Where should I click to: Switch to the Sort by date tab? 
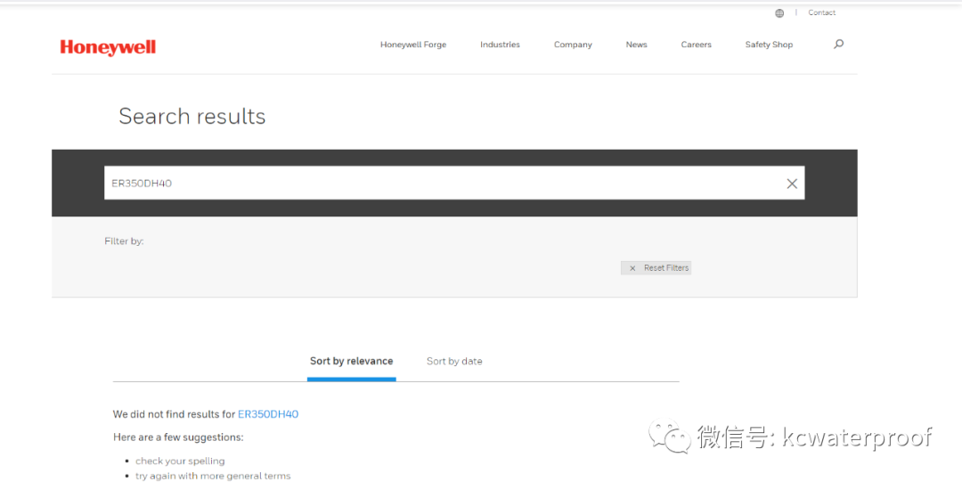[x=454, y=361]
